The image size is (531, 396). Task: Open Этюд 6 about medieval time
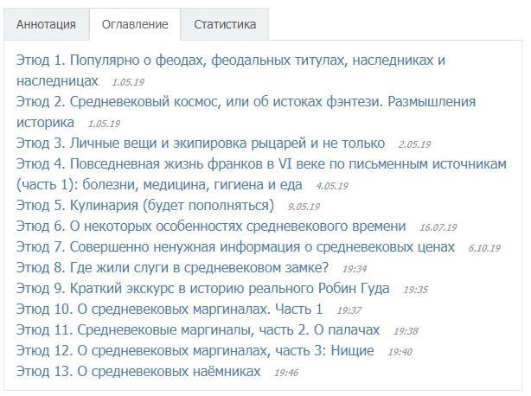pyautogui.click(x=211, y=227)
